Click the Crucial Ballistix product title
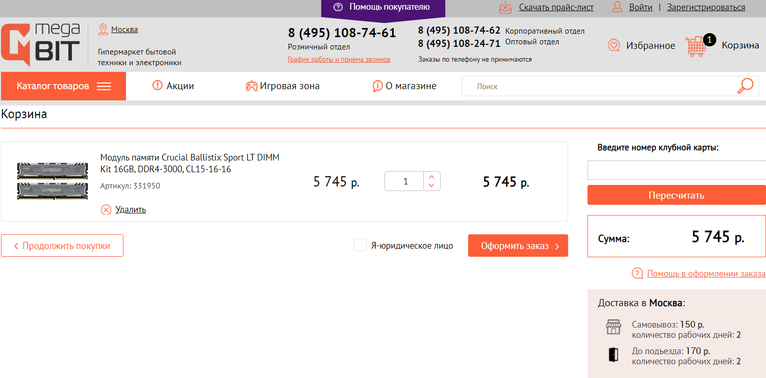This screenshot has height=378, width=766. (x=190, y=163)
